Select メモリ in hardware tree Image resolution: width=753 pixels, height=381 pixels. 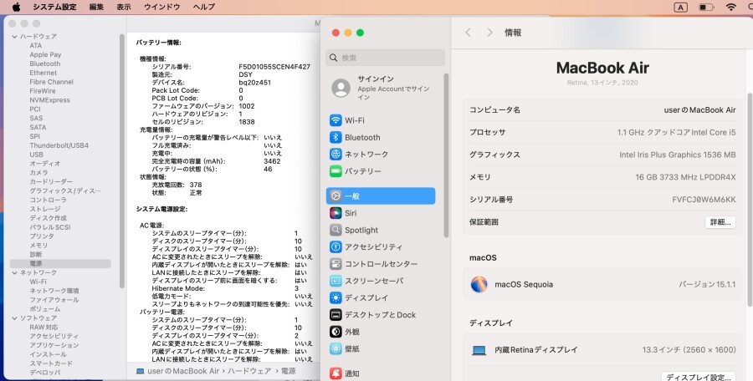click(38, 245)
